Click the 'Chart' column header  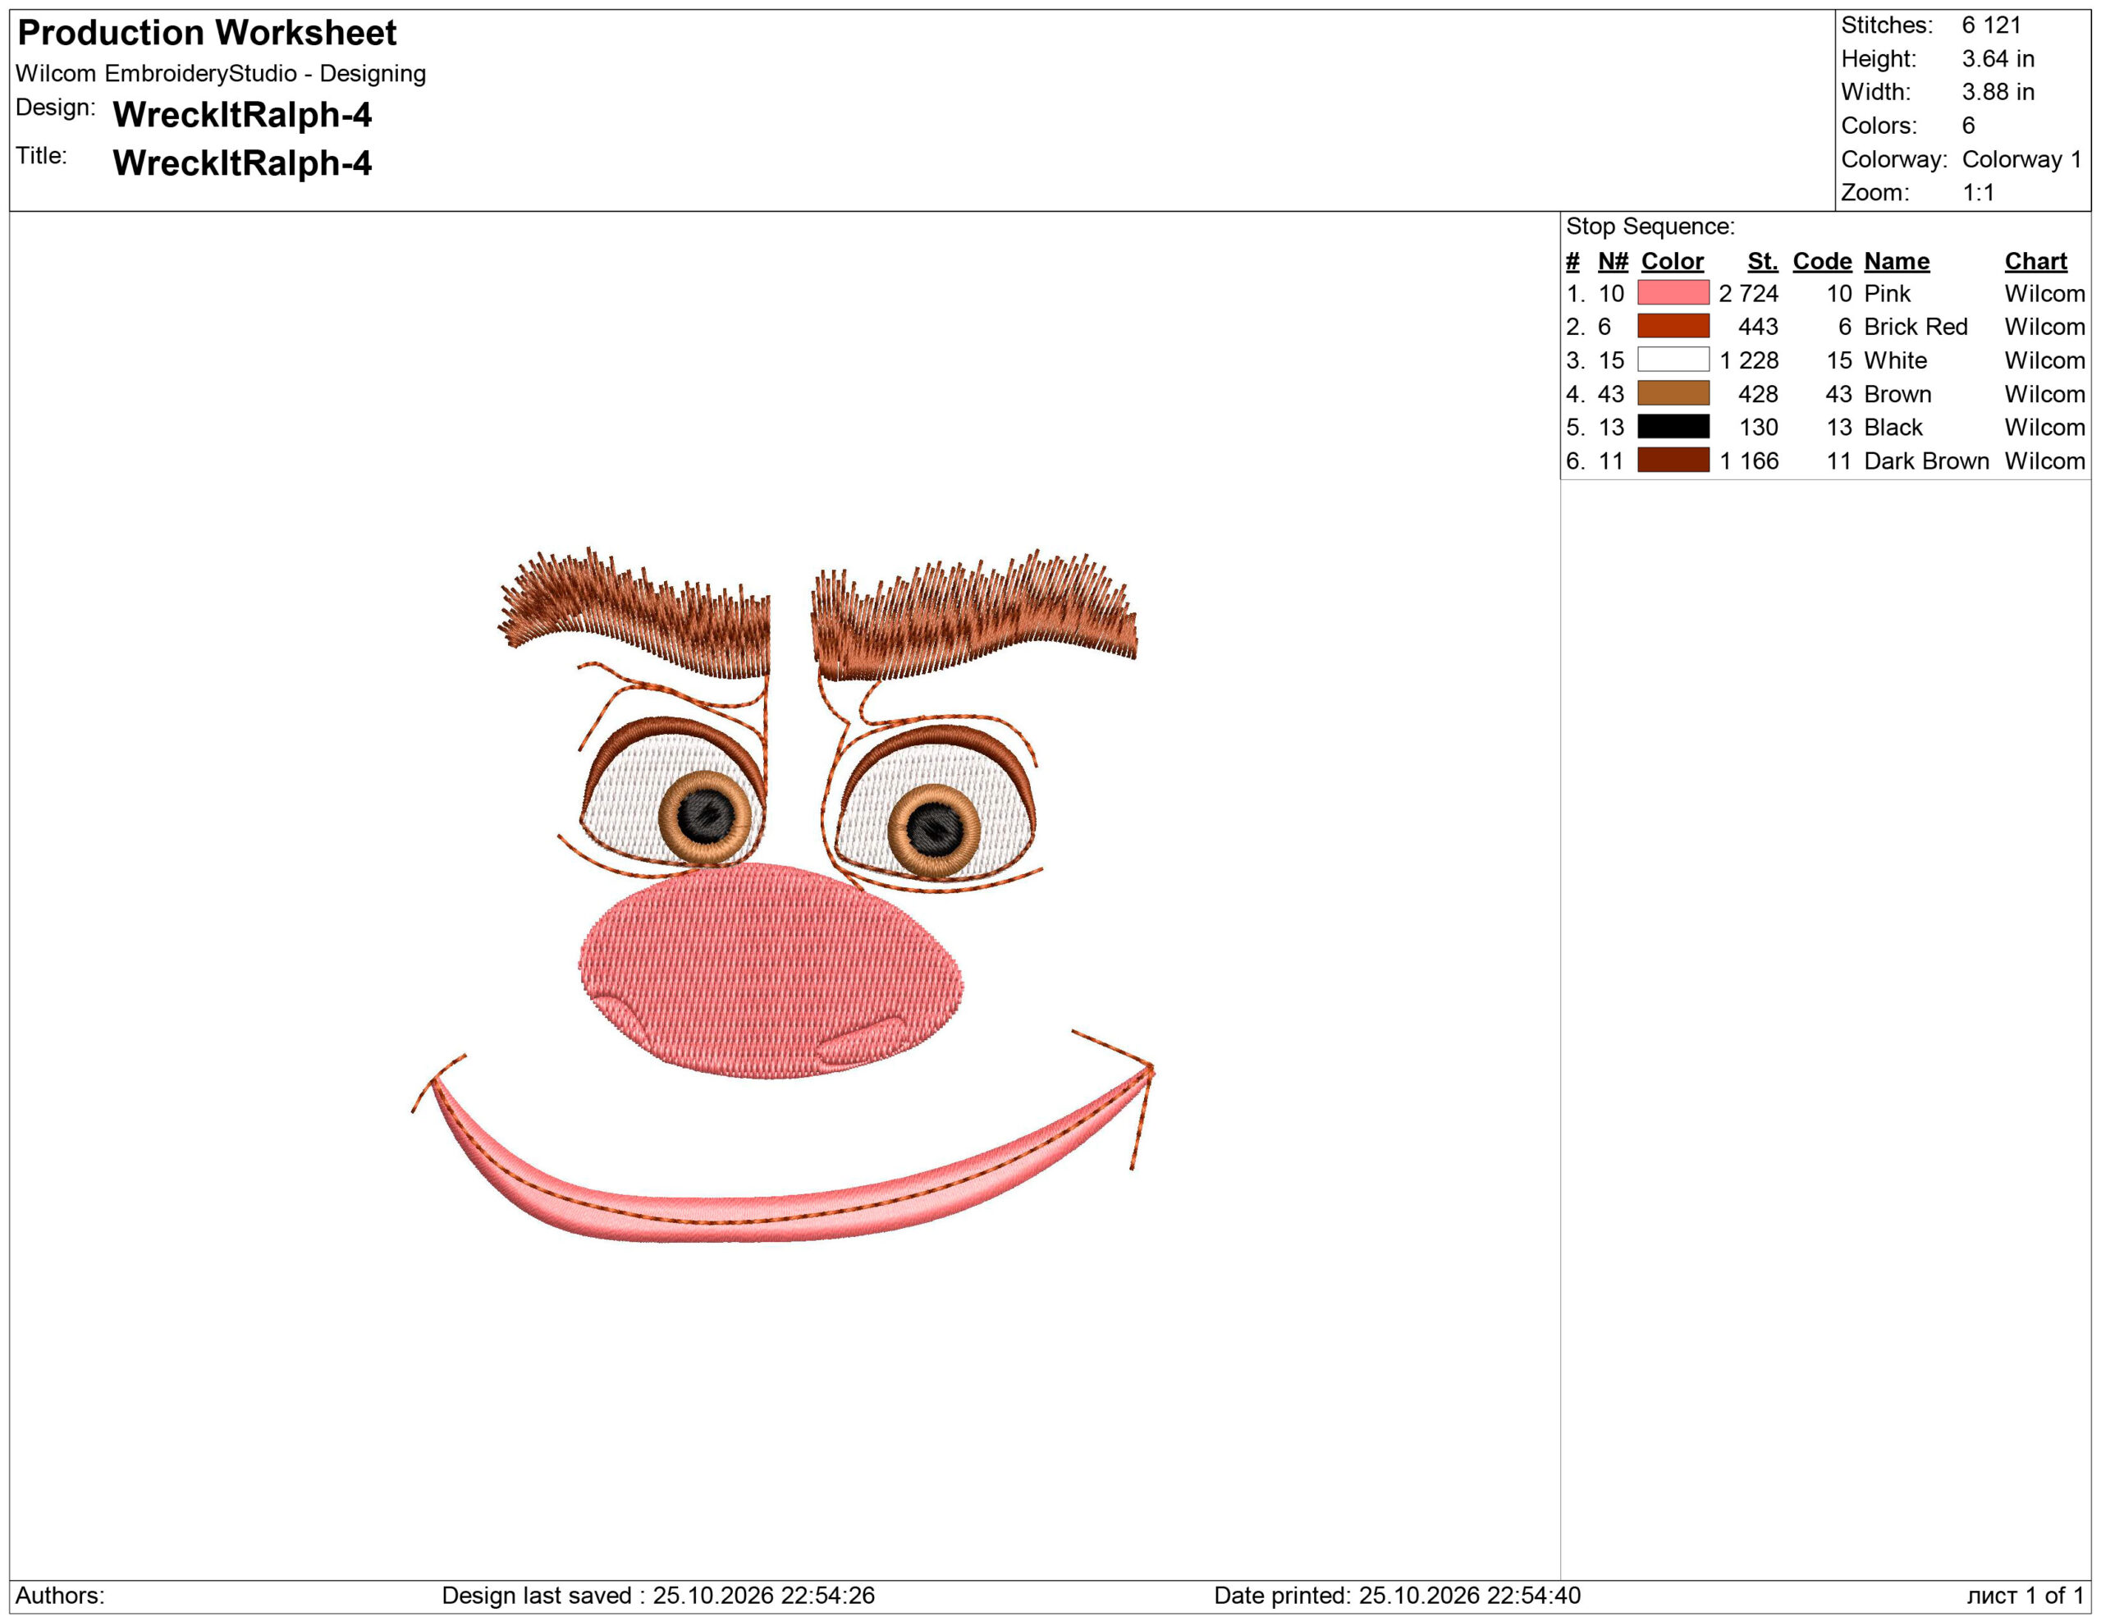2035,261
